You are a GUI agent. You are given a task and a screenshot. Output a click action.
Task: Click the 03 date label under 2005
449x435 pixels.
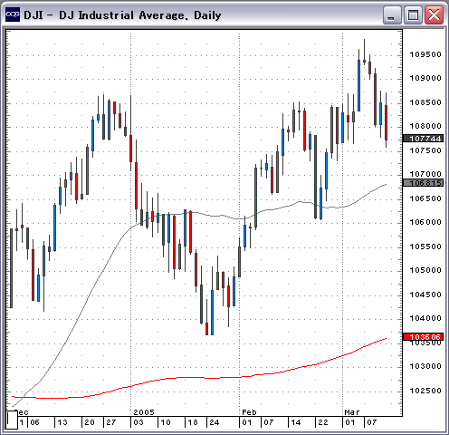click(x=139, y=422)
